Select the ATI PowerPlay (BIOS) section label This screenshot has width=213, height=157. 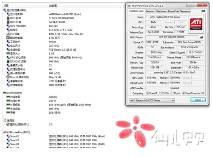(18, 132)
